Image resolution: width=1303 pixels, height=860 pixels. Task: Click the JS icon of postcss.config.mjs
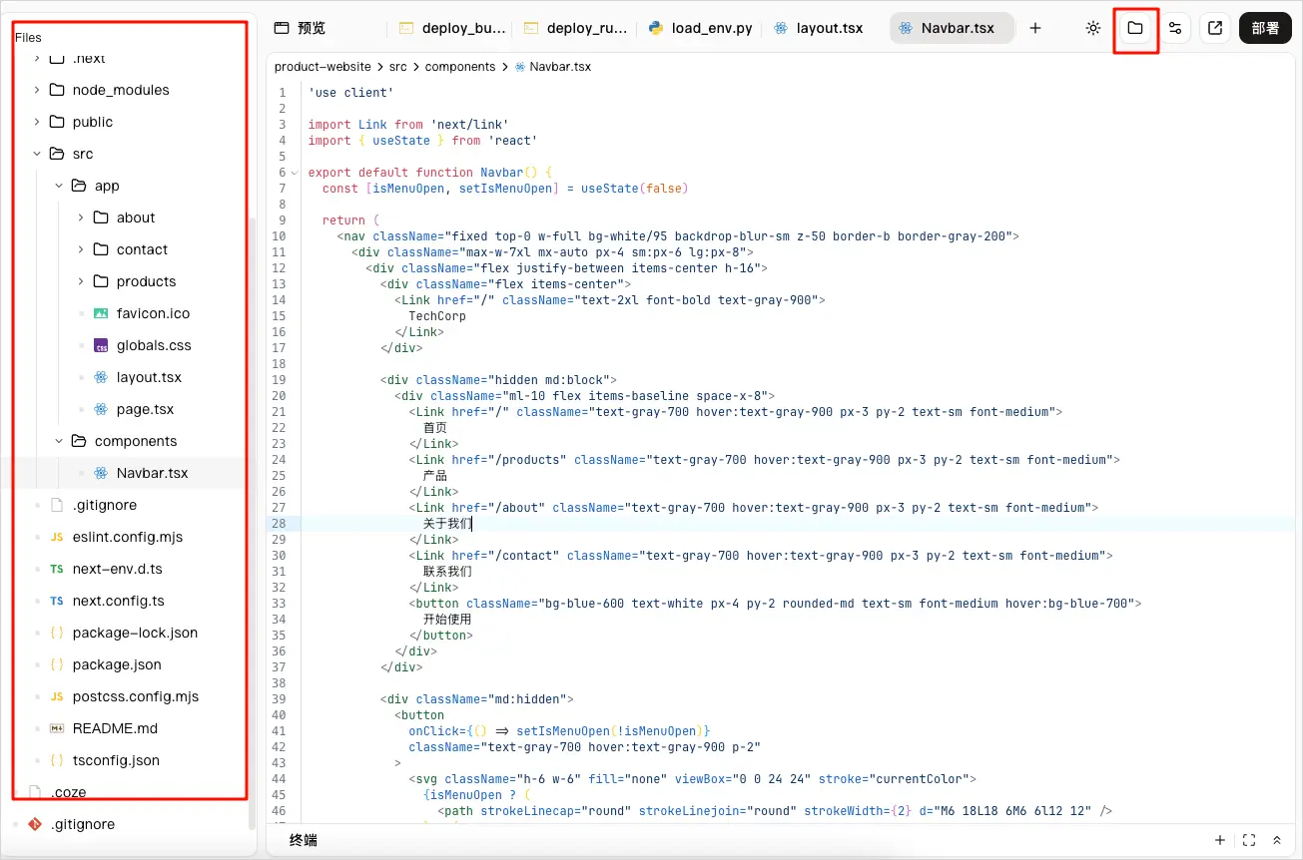tap(57, 696)
